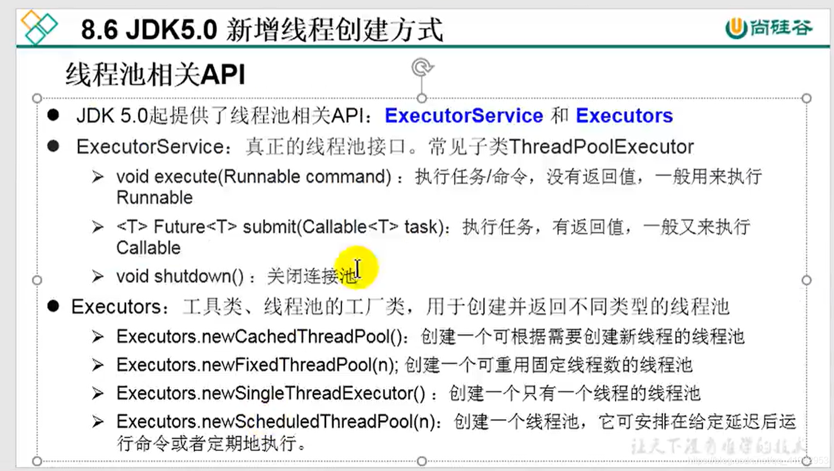The height and width of the screenshot is (471, 834).
Task: Click the text '工具类、线程池的工厂类'
Action: click(x=294, y=306)
